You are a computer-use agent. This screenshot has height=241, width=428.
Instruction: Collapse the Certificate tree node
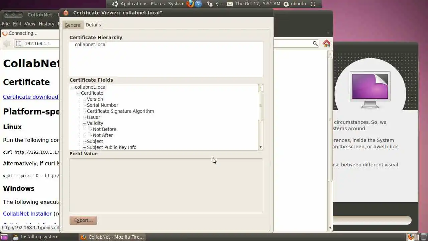click(78, 93)
